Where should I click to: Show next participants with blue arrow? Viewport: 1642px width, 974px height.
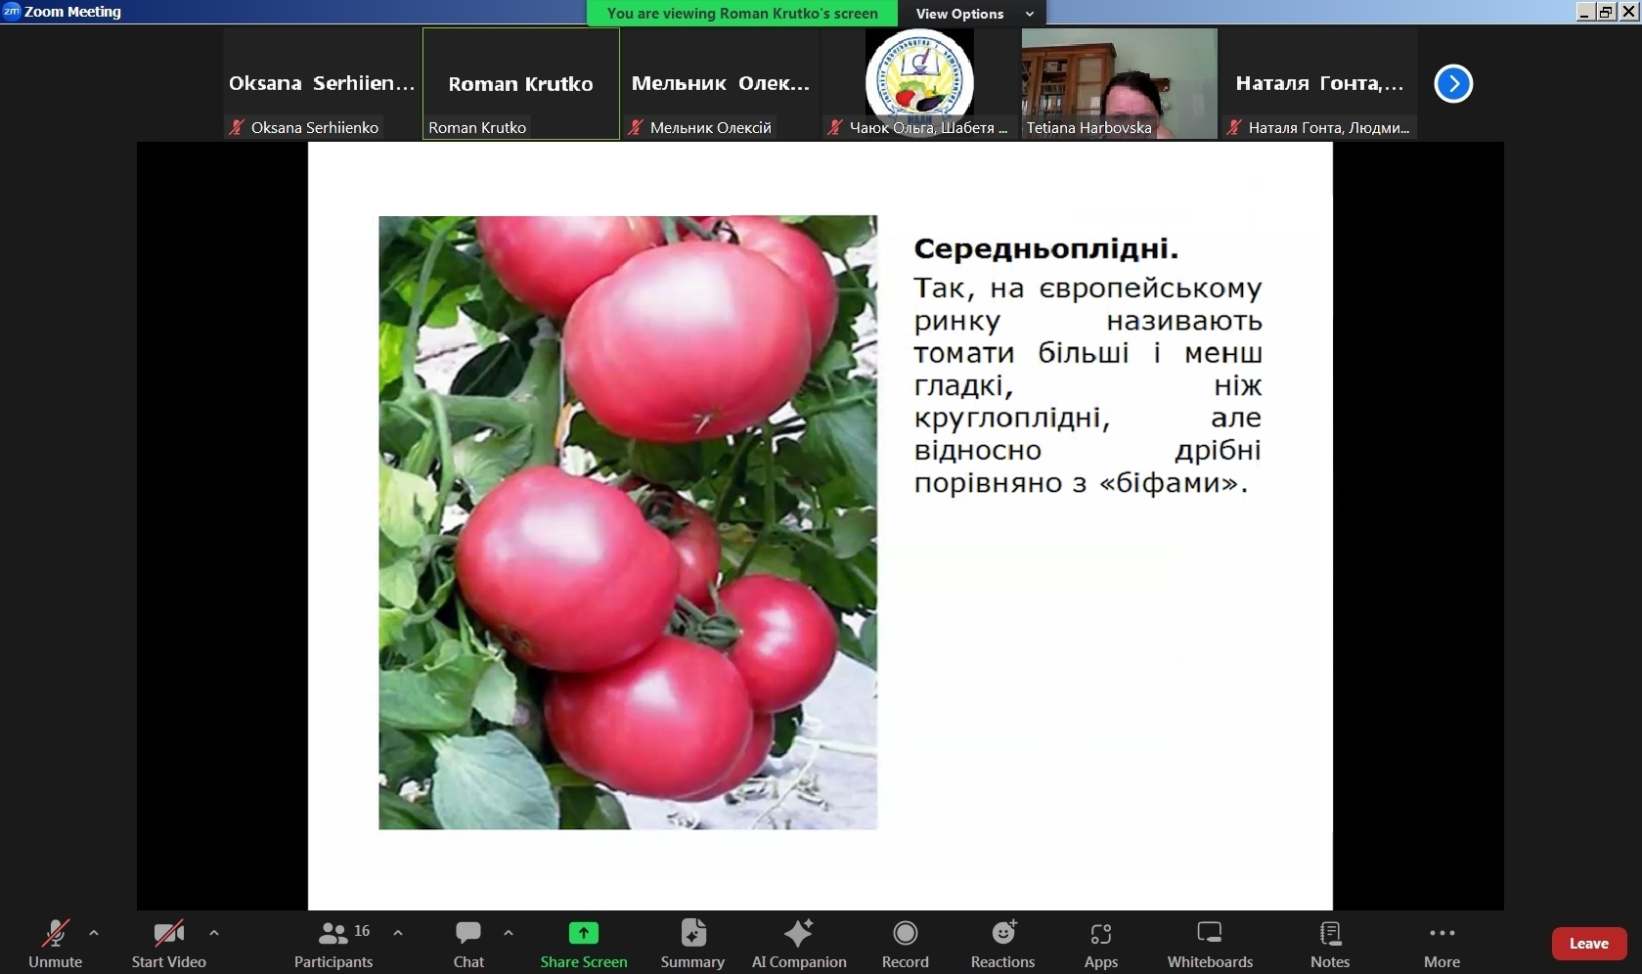[1453, 83]
